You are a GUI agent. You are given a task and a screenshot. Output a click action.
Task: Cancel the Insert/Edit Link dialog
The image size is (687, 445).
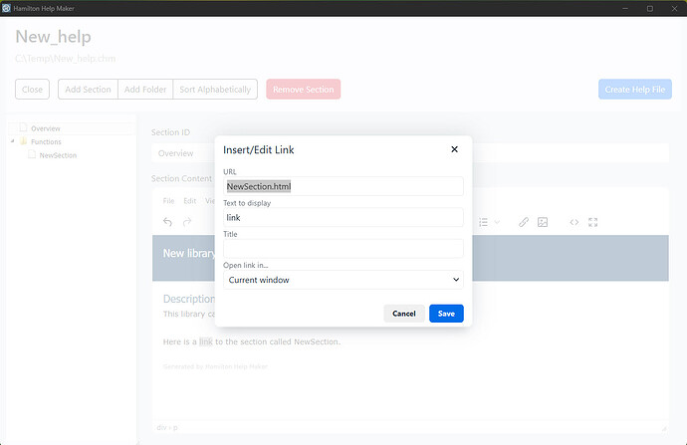point(404,314)
